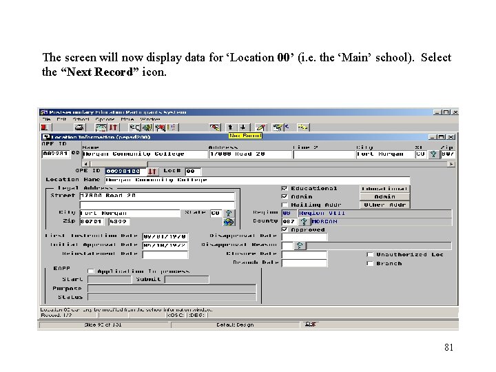Viewport: 496px width, 372px height.
Task: Open the Window menu
Action: (x=150, y=119)
